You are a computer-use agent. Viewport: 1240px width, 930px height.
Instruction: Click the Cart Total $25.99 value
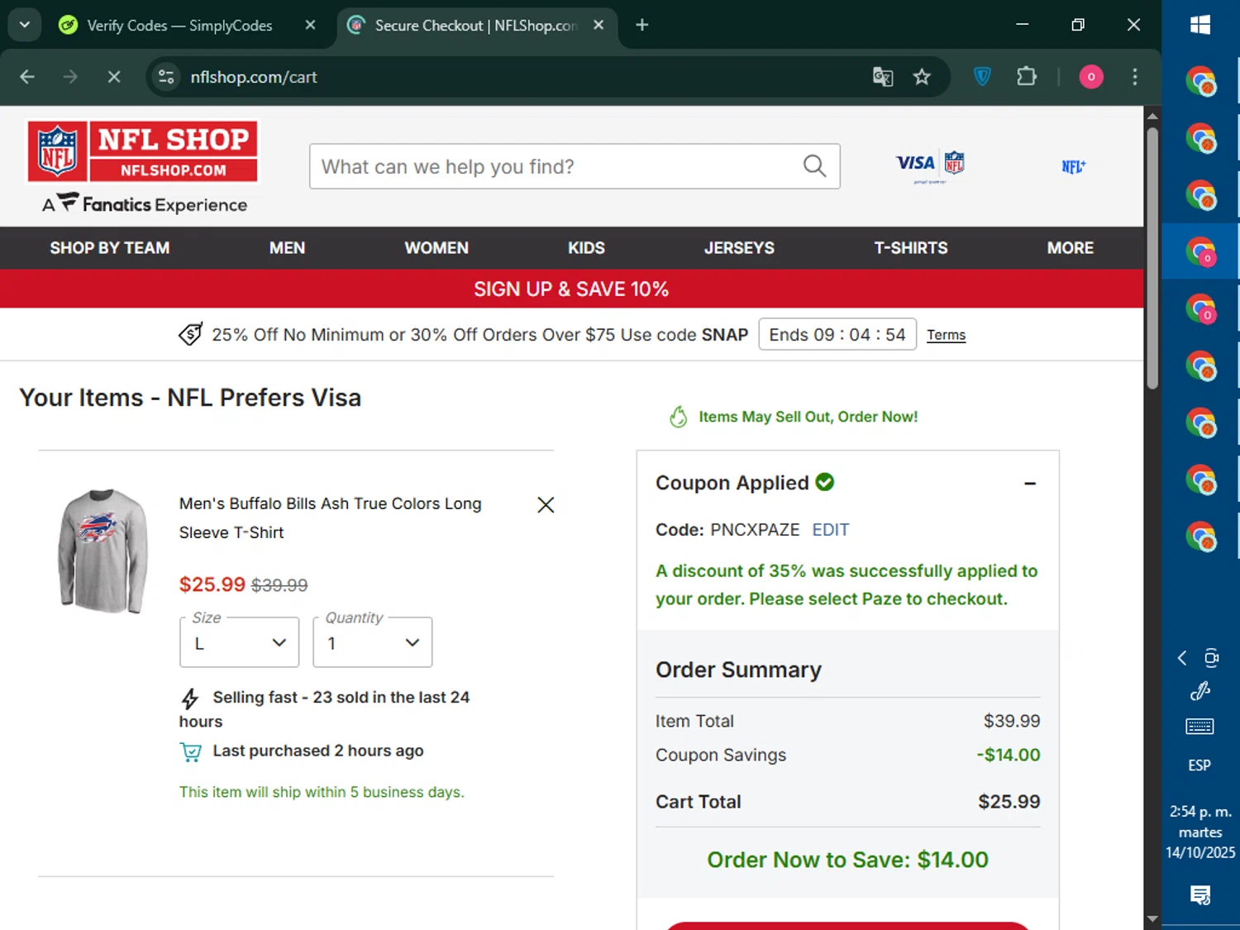[1009, 802]
